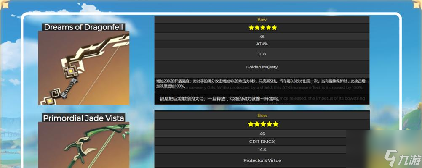Select the Primordial Jade Vista title
The image size is (422, 168).
pos(83,118)
